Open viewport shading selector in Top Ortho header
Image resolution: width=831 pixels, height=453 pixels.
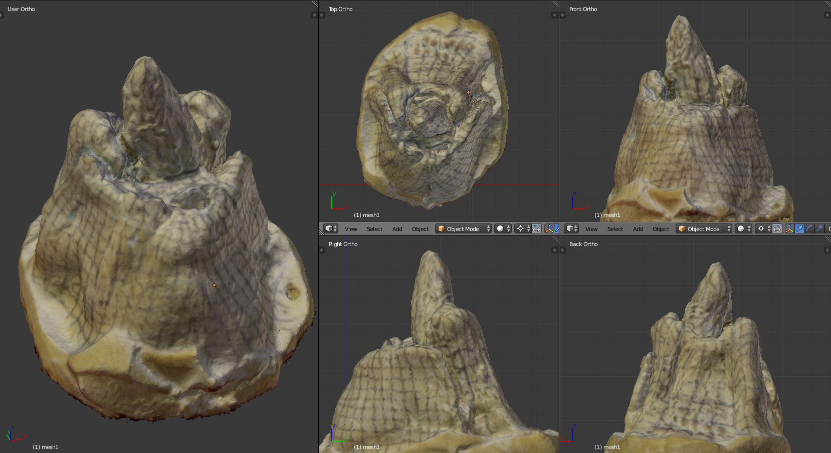coord(503,229)
